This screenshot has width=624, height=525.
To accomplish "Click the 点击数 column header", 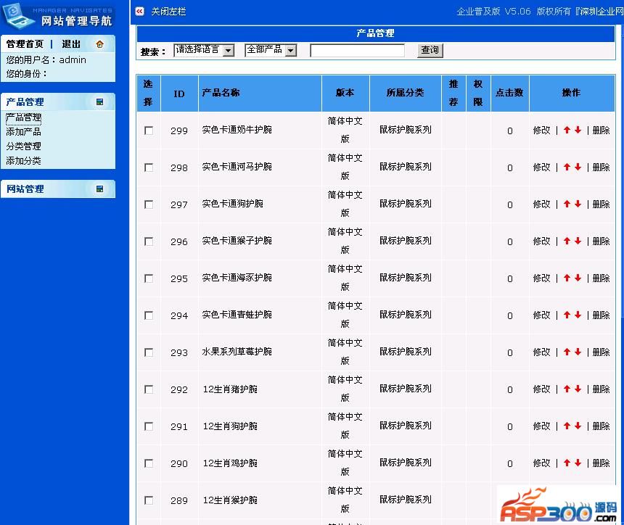I will click(x=509, y=93).
